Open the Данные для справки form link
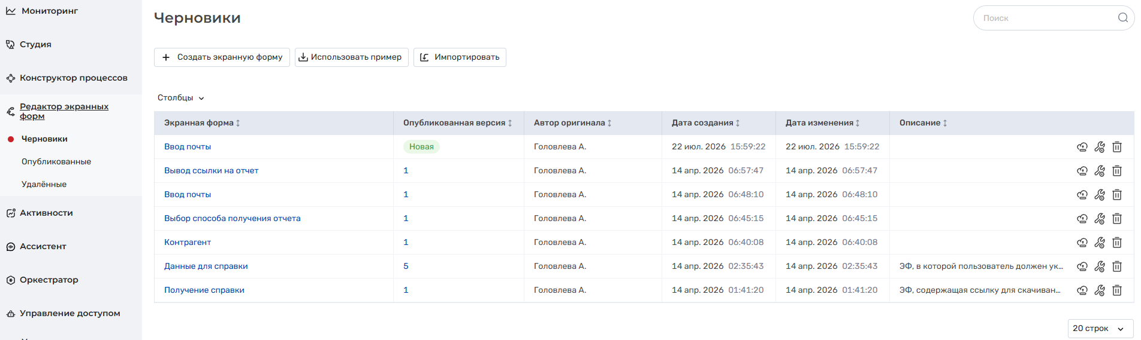The width and height of the screenshot is (1141, 340). pos(206,267)
